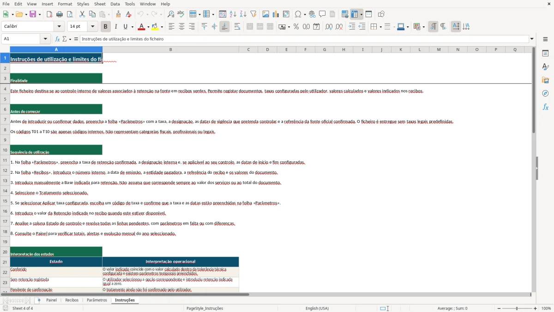
Task: Toggle Print Preview
Action: [70, 14]
